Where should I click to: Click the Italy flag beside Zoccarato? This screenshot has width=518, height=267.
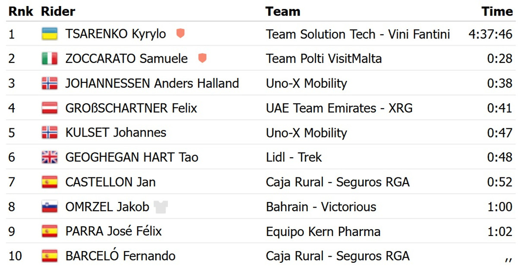click(x=50, y=59)
